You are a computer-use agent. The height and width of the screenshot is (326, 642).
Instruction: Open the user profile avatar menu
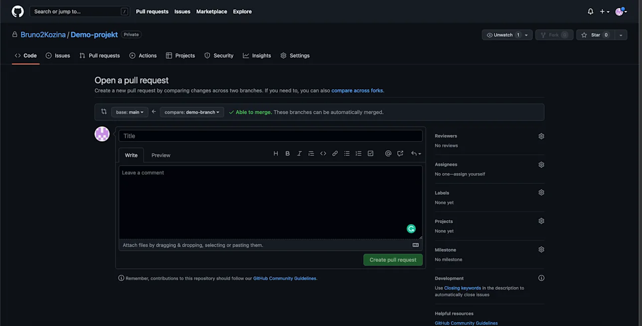pyautogui.click(x=621, y=12)
